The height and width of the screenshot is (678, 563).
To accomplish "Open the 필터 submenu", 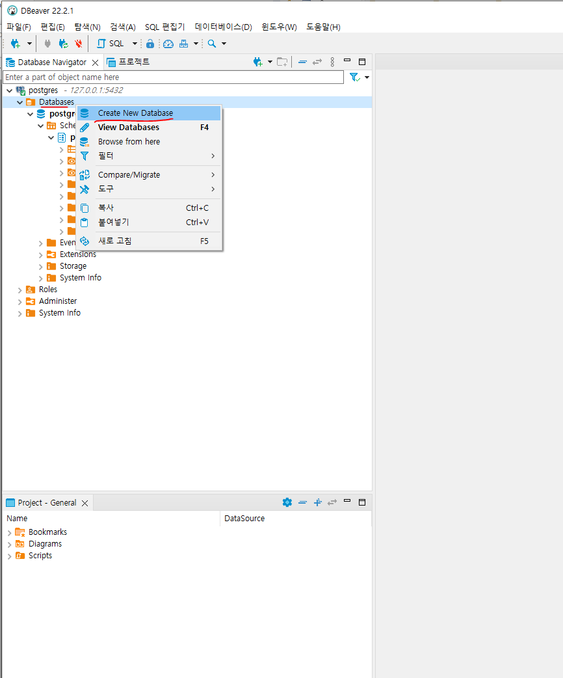I will click(x=149, y=156).
